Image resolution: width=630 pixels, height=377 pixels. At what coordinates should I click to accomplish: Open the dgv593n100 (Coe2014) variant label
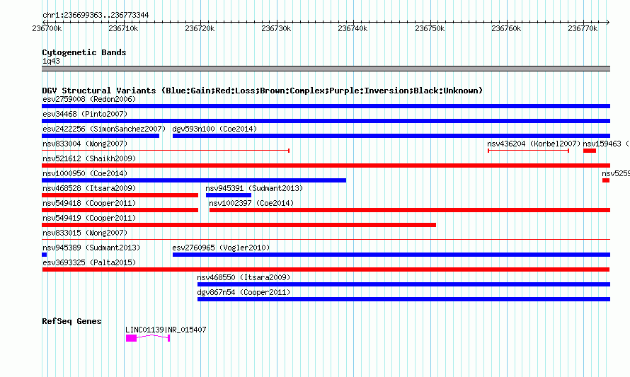(214, 129)
